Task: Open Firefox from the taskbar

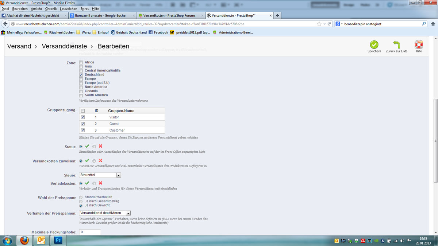Action: coord(24,241)
